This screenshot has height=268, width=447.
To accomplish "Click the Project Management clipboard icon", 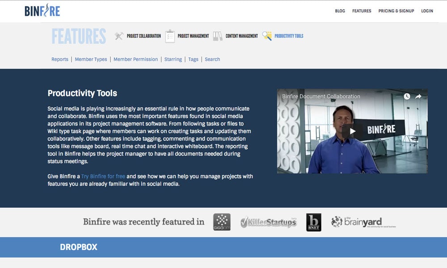I will click(170, 36).
